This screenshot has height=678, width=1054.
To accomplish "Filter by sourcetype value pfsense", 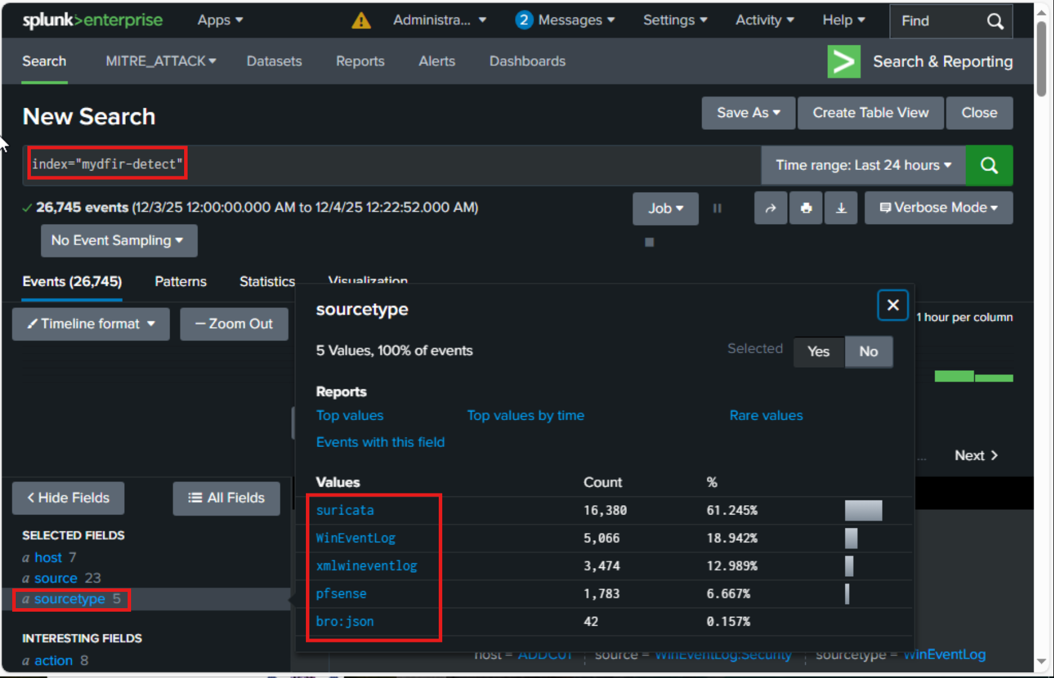I will pos(341,594).
